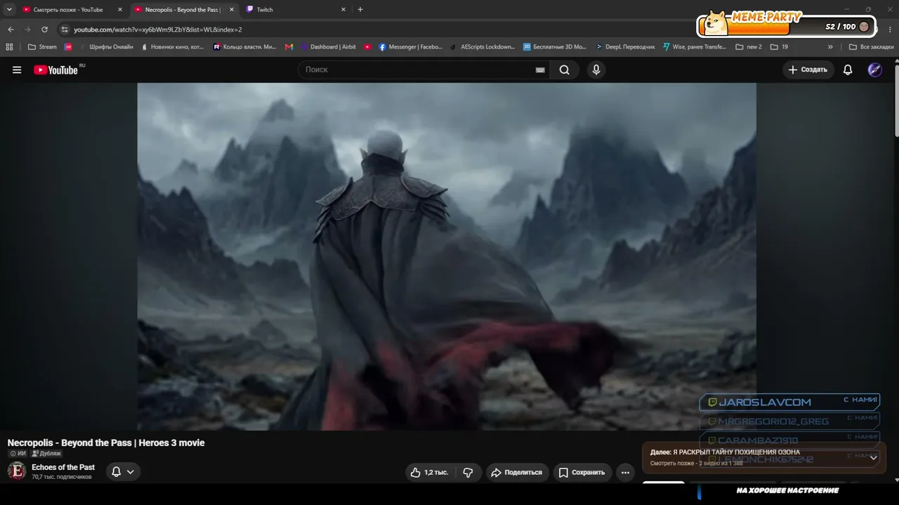Open the Stream bookmarks folder
Viewport: 899px width, 505px height.
click(42, 47)
